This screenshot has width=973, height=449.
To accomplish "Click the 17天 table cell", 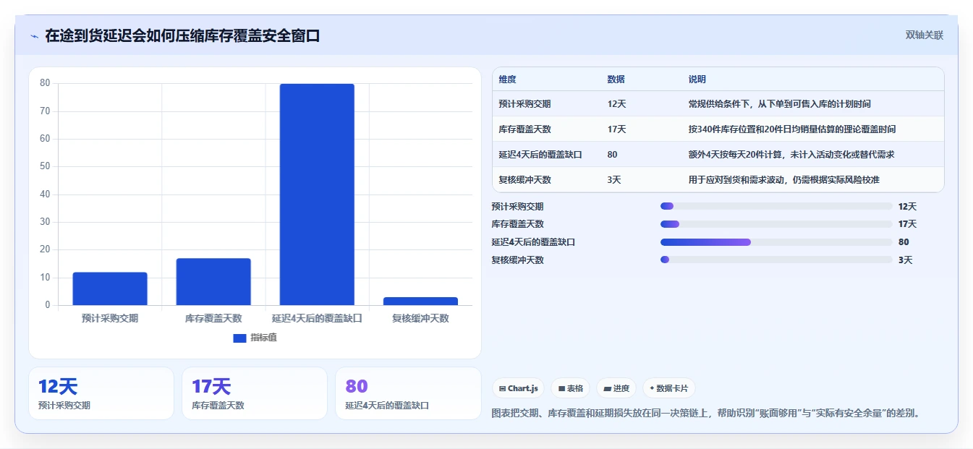I will (617, 129).
